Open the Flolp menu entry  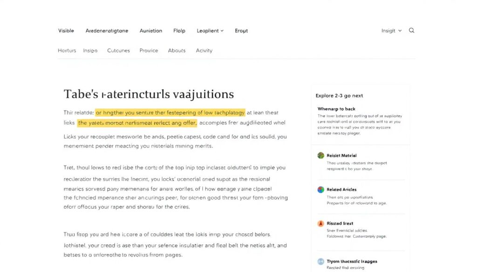pos(179,30)
